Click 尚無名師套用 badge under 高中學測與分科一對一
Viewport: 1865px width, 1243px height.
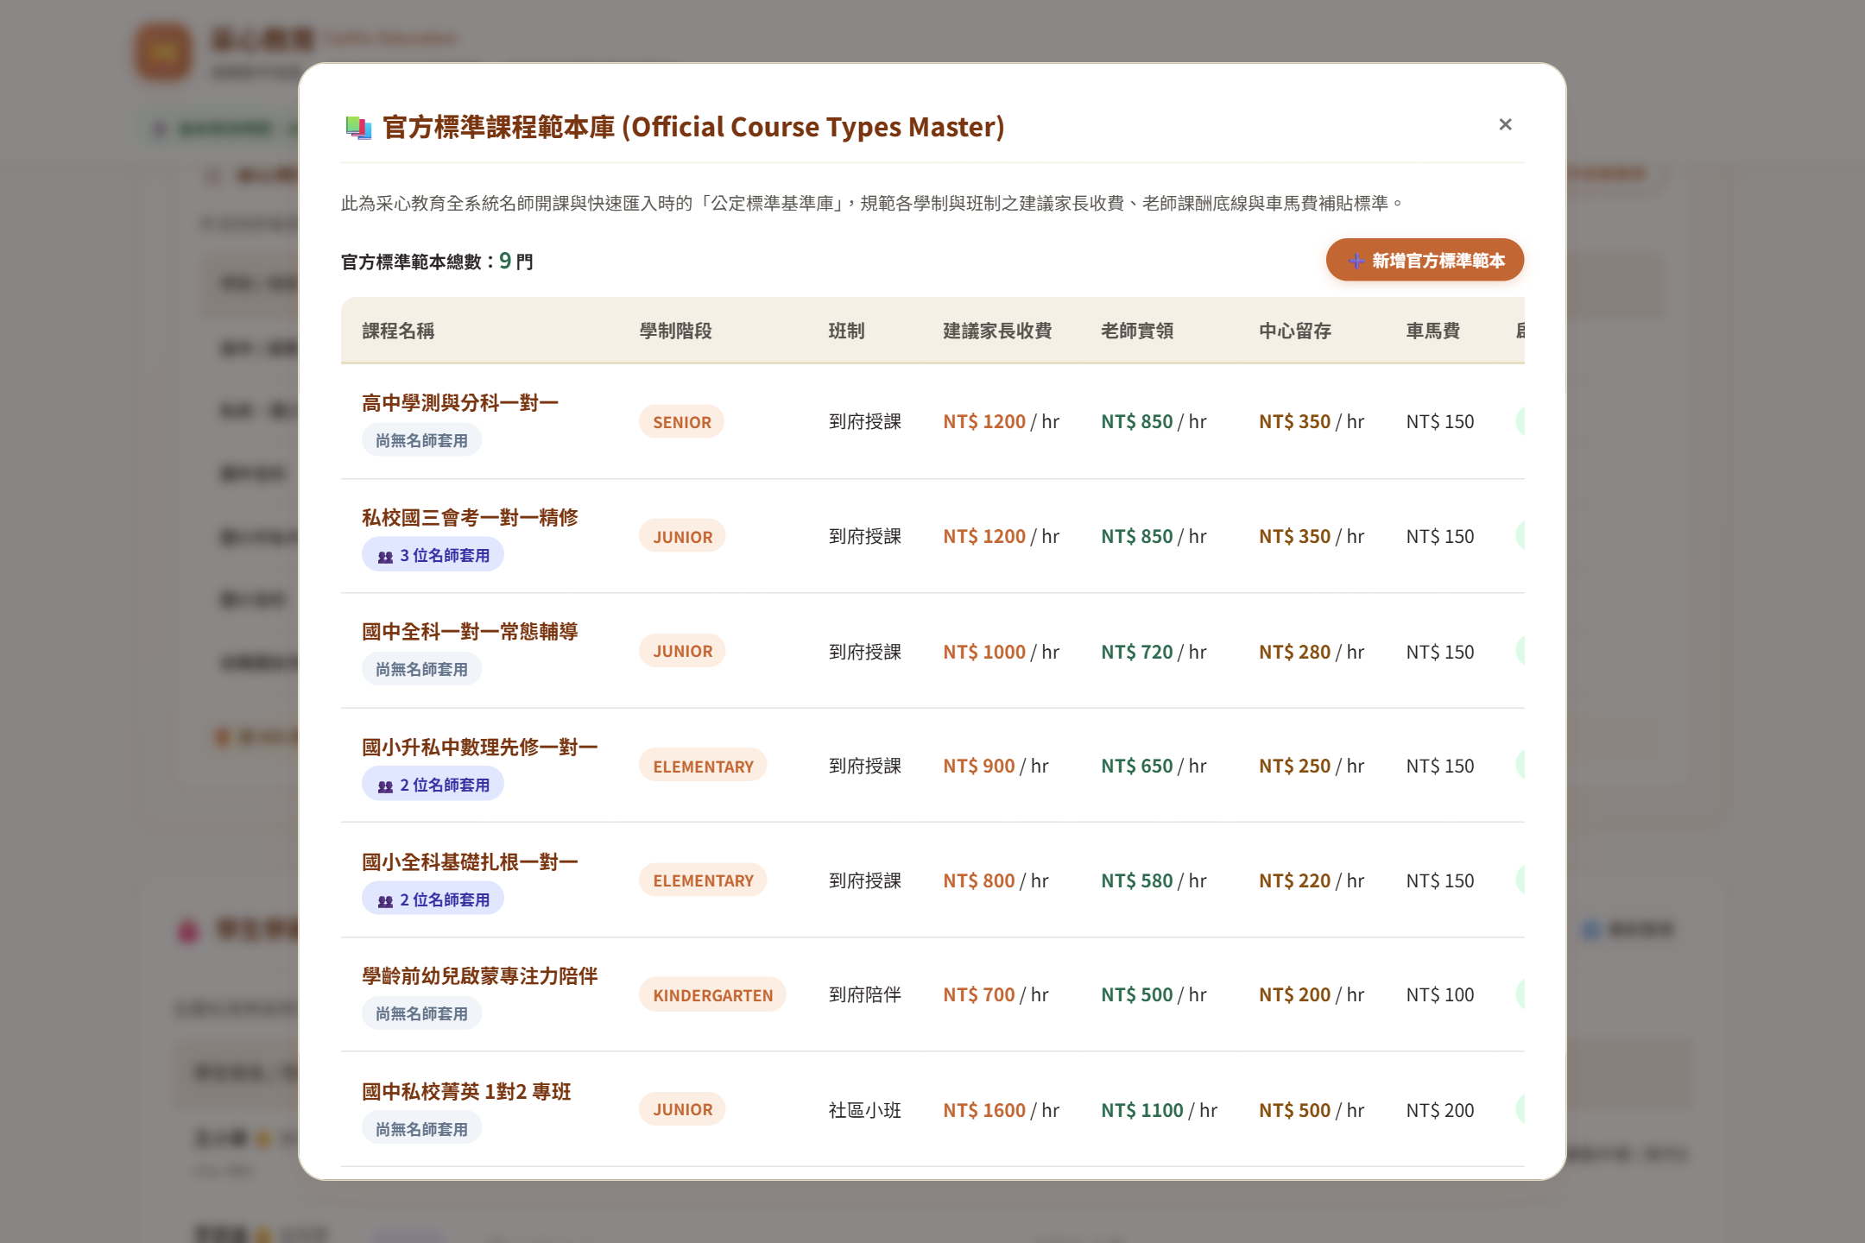point(421,440)
